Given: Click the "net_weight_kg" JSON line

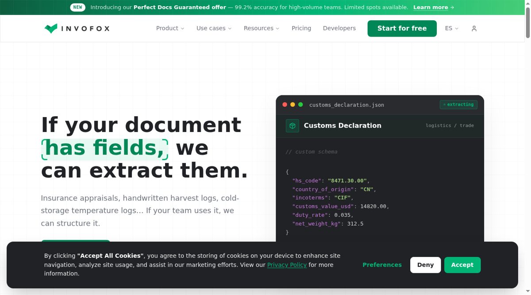Looking at the screenshot, I should [x=327, y=224].
